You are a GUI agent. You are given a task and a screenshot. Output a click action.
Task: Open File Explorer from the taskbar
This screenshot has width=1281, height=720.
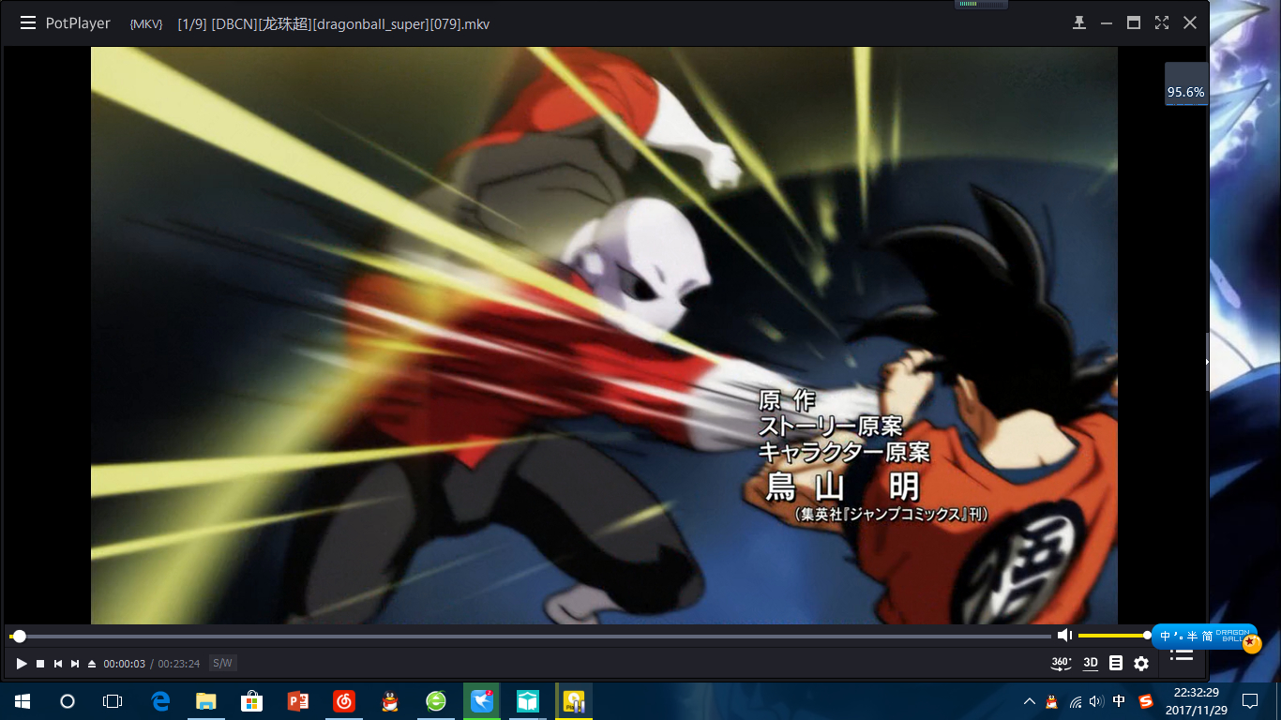pyautogui.click(x=206, y=701)
